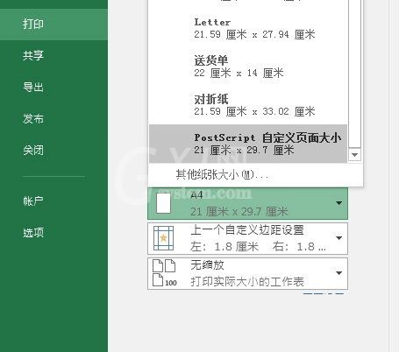Viewport: 399px width, 352px height.
Task: Click the custom margins star icon
Action: (163, 238)
